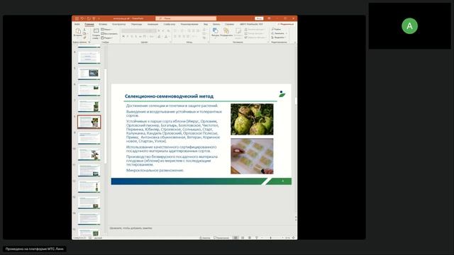Click the zoom percentage value
Viewport: 454px width, 255px height.
coord(287,238)
